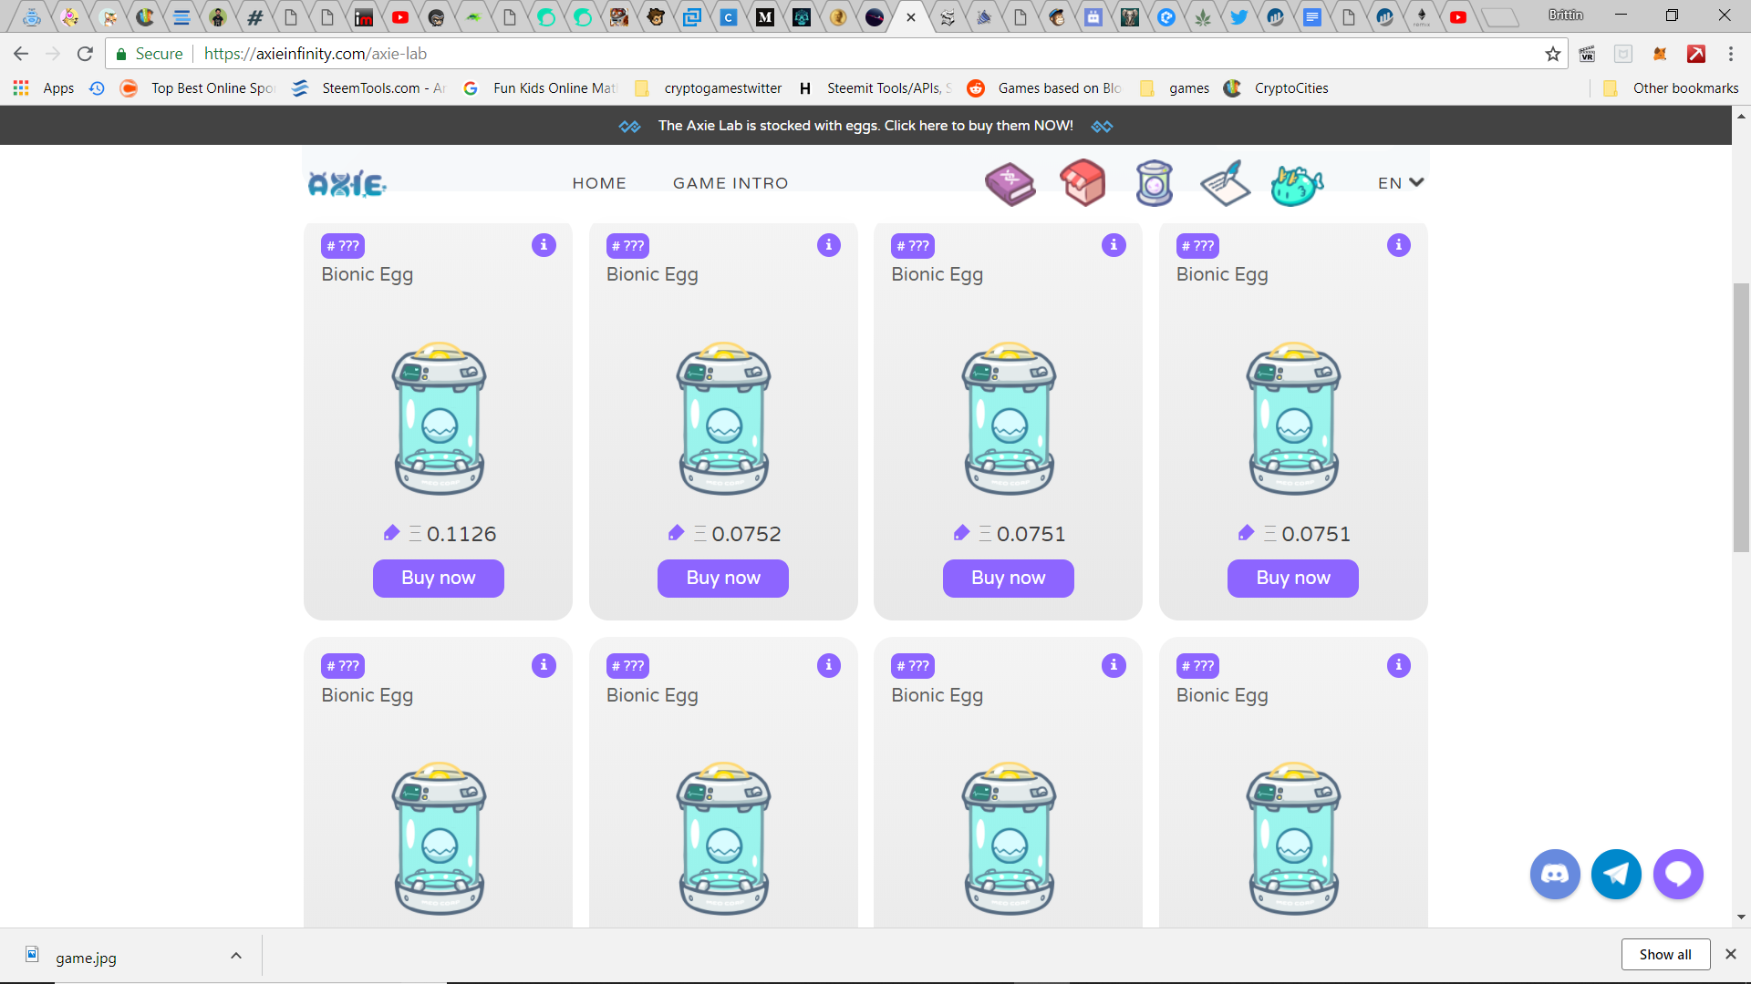Expand the EN language dropdown
Screen dimensions: 1751x984
tap(1400, 183)
